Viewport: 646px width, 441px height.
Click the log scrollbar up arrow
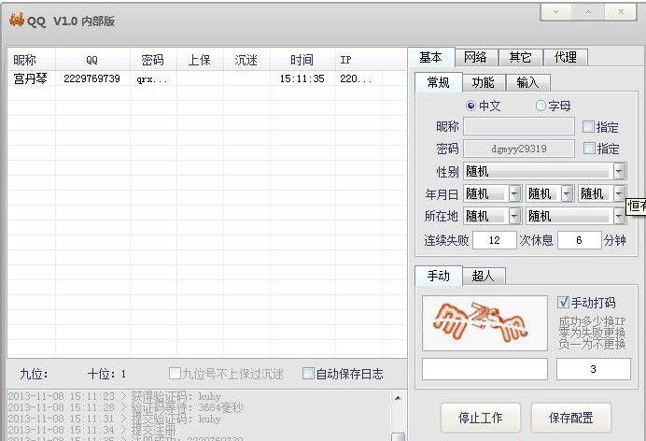398,398
